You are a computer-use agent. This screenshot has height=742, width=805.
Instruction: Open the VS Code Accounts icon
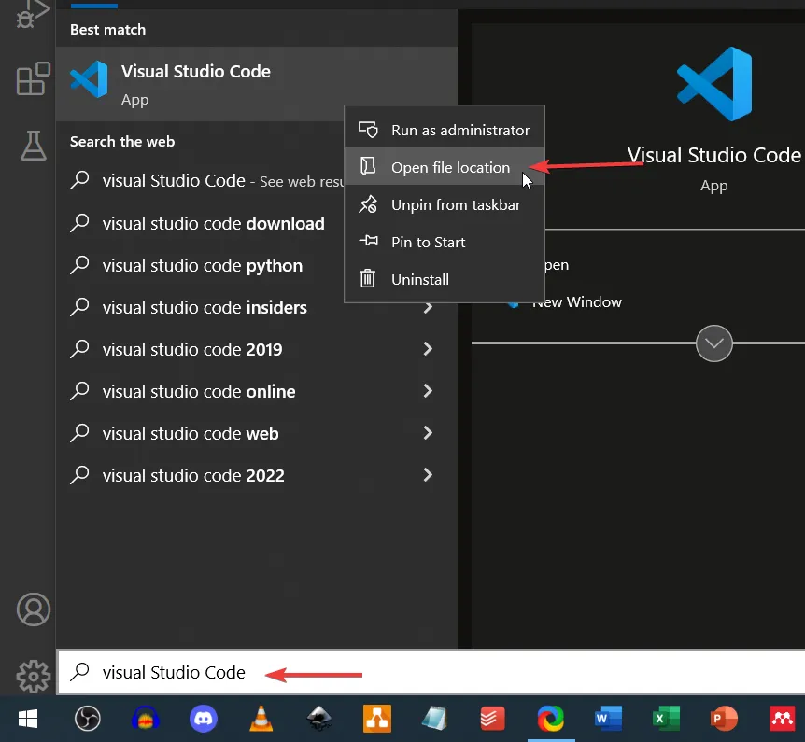(x=34, y=609)
